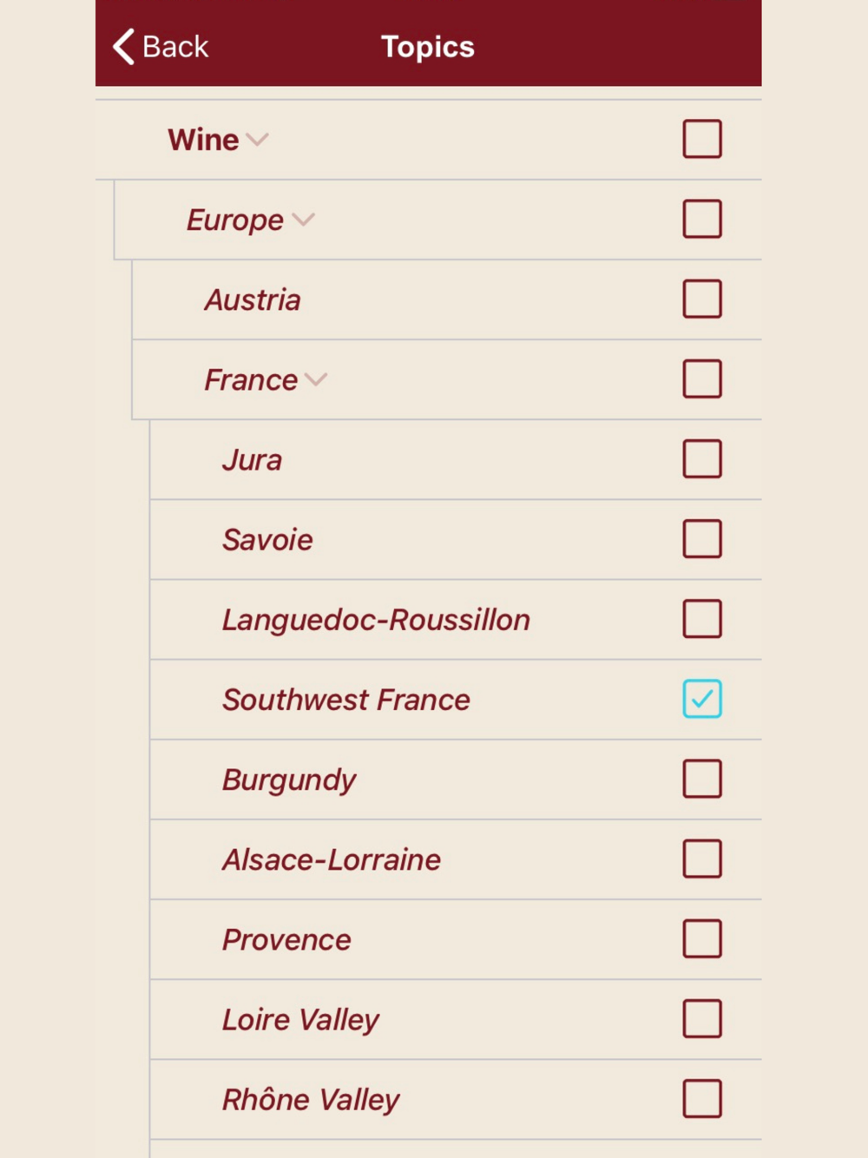
Task: Tap the Back arrow icon
Action: (x=124, y=47)
